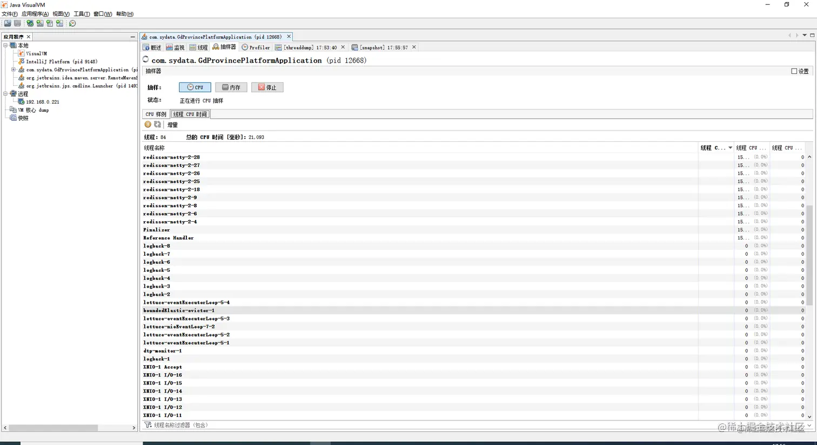Switch to the 概述 tab
This screenshot has width=817, height=445.
point(152,47)
